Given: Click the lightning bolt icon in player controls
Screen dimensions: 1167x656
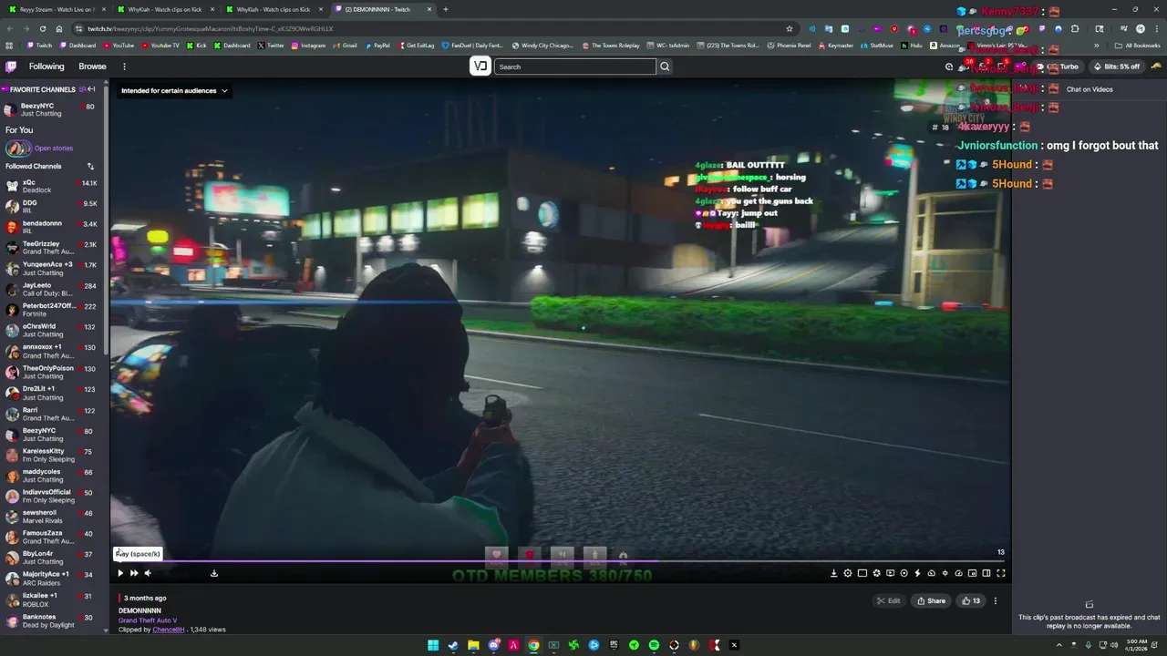Looking at the screenshot, I should 917,573.
